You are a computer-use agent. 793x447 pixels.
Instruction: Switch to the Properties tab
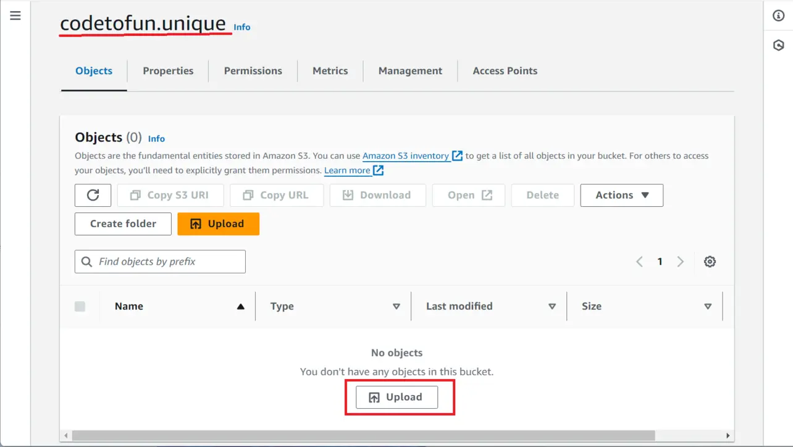(168, 71)
